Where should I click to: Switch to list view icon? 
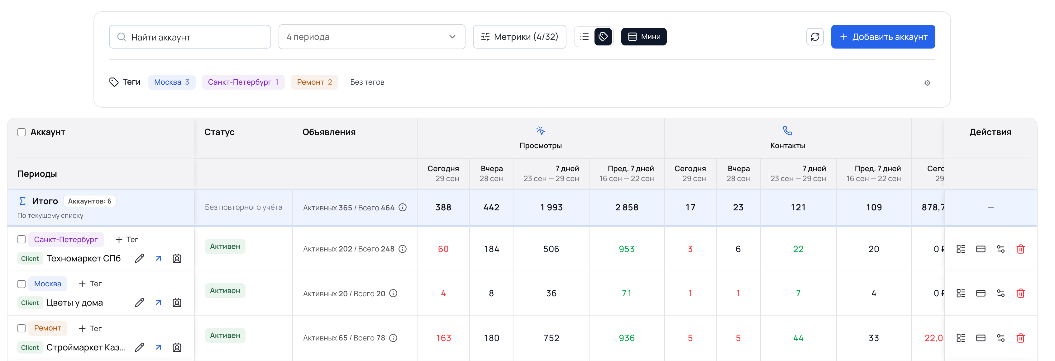pyautogui.click(x=585, y=37)
